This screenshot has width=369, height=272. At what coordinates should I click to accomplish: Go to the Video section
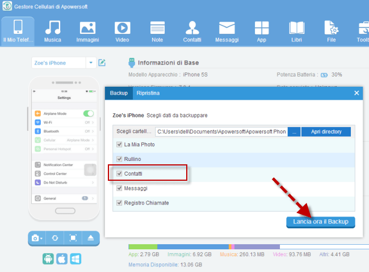click(121, 31)
